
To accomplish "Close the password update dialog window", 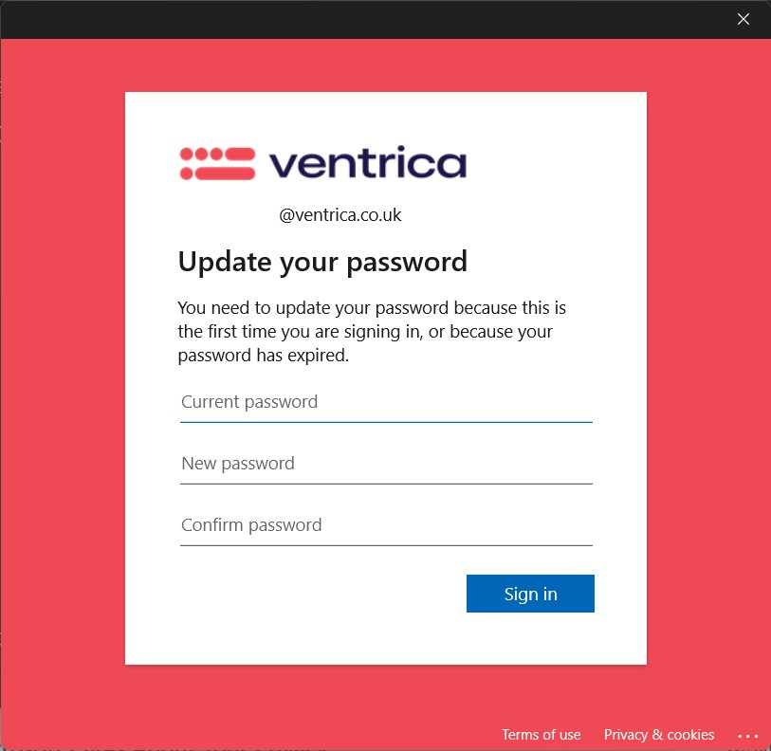I will click(743, 19).
